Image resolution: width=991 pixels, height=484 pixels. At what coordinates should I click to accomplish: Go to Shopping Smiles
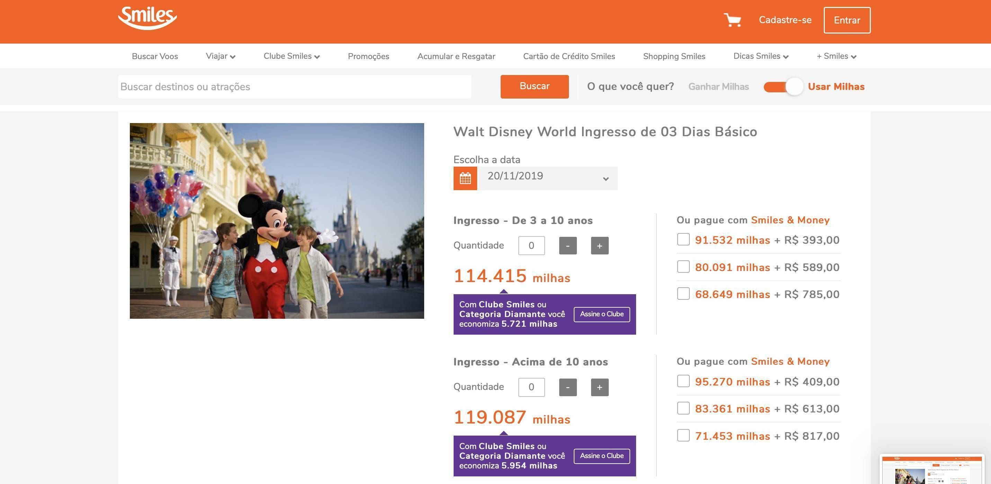pyautogui.click(x=674, y=56)
